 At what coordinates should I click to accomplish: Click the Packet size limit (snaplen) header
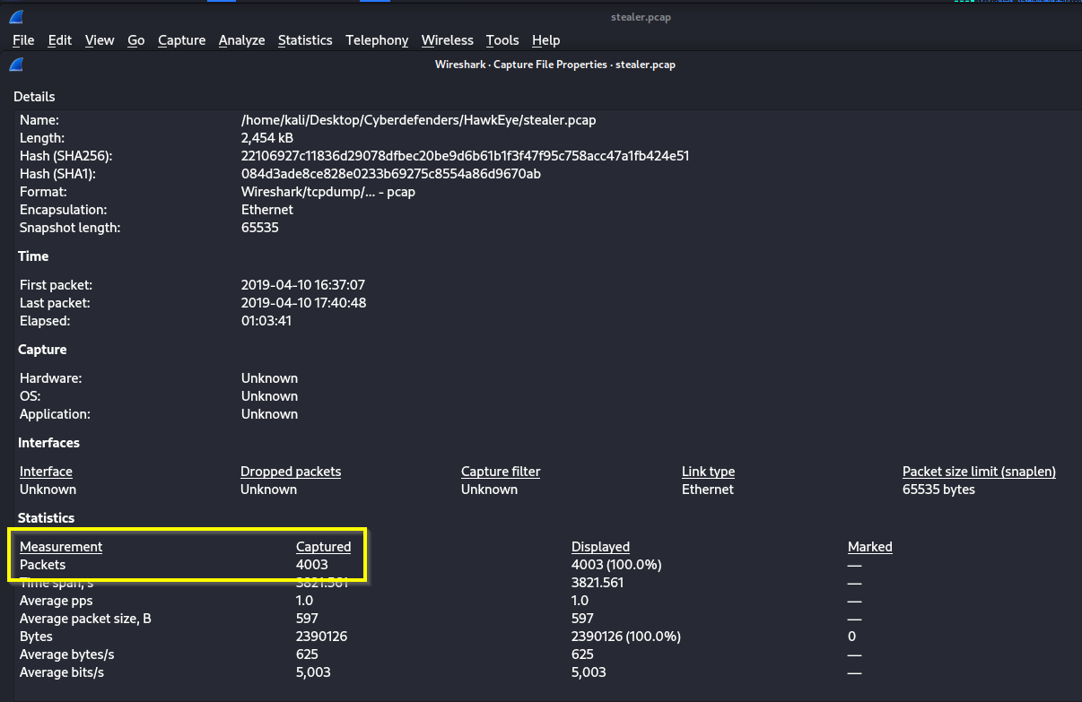pyautogui.click(x=979, y=472)
